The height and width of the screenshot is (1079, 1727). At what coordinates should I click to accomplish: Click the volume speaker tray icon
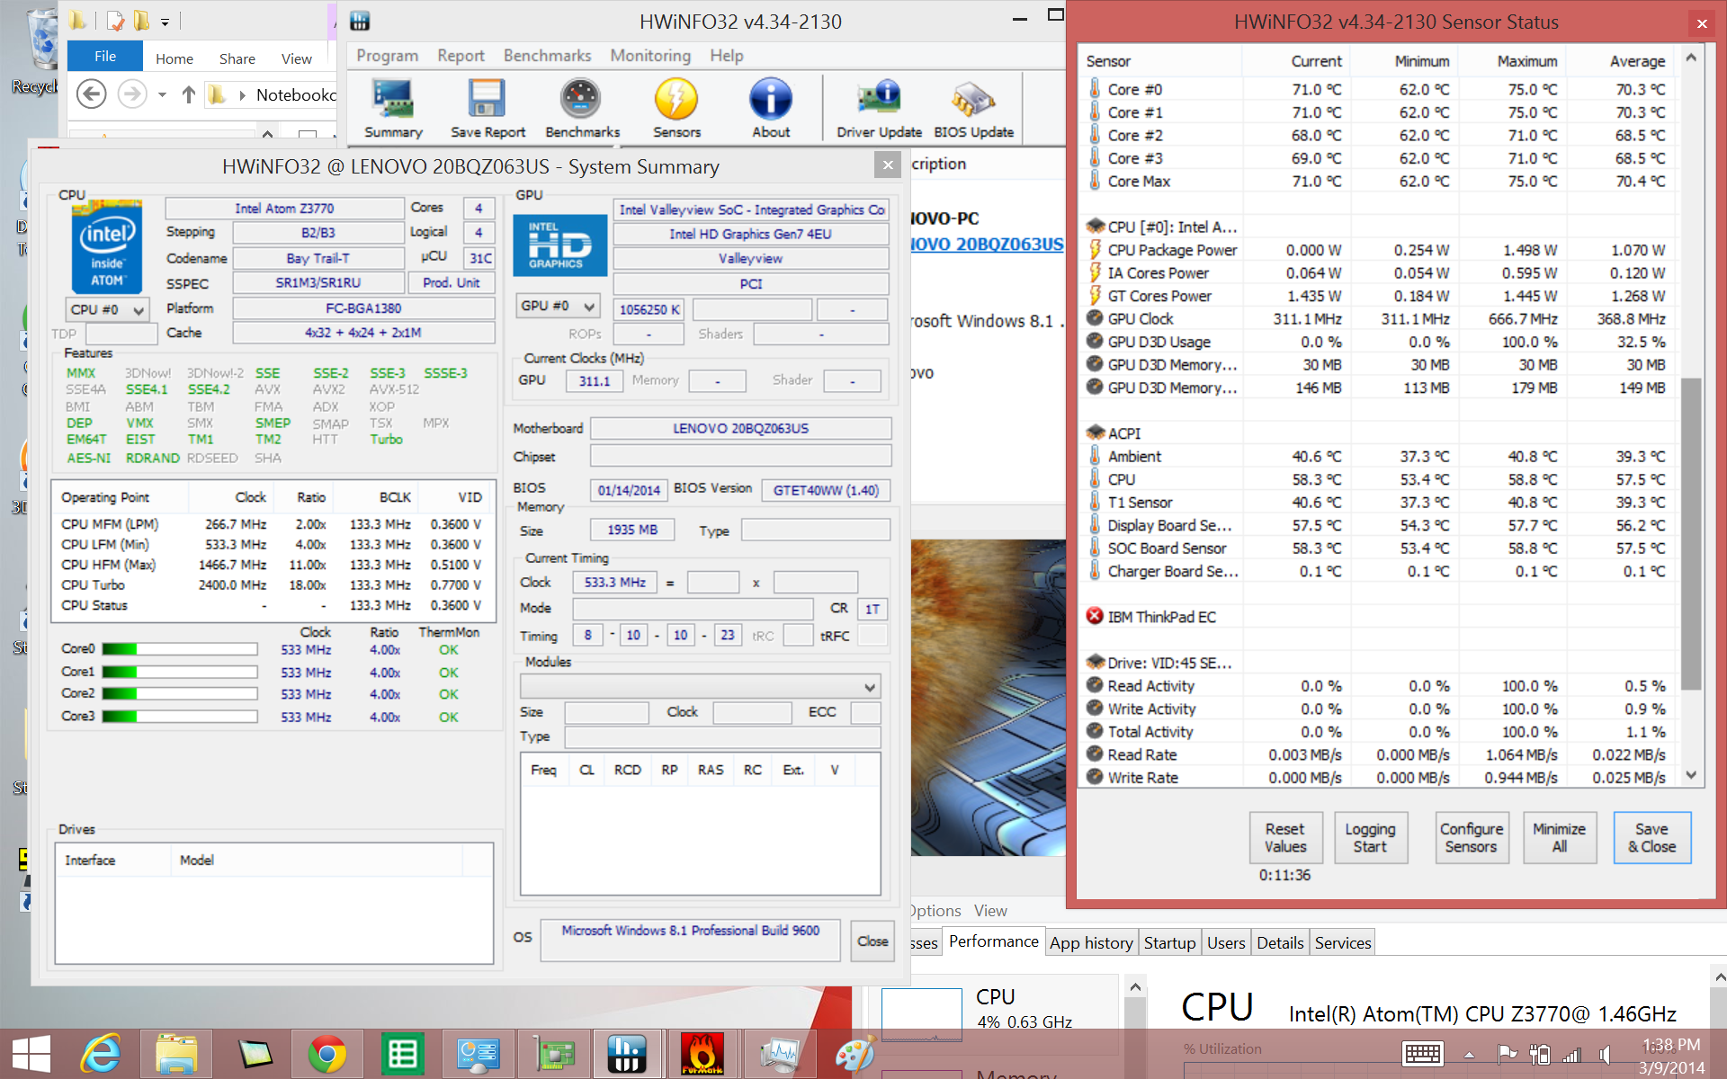pos(1604,1055)
